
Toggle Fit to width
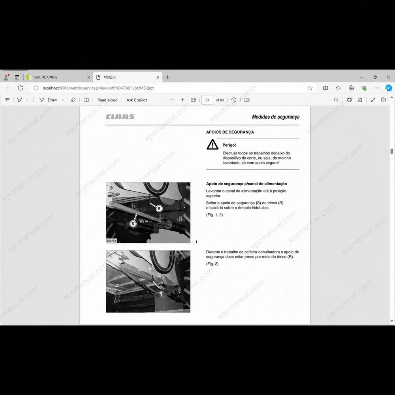point(193,100)
